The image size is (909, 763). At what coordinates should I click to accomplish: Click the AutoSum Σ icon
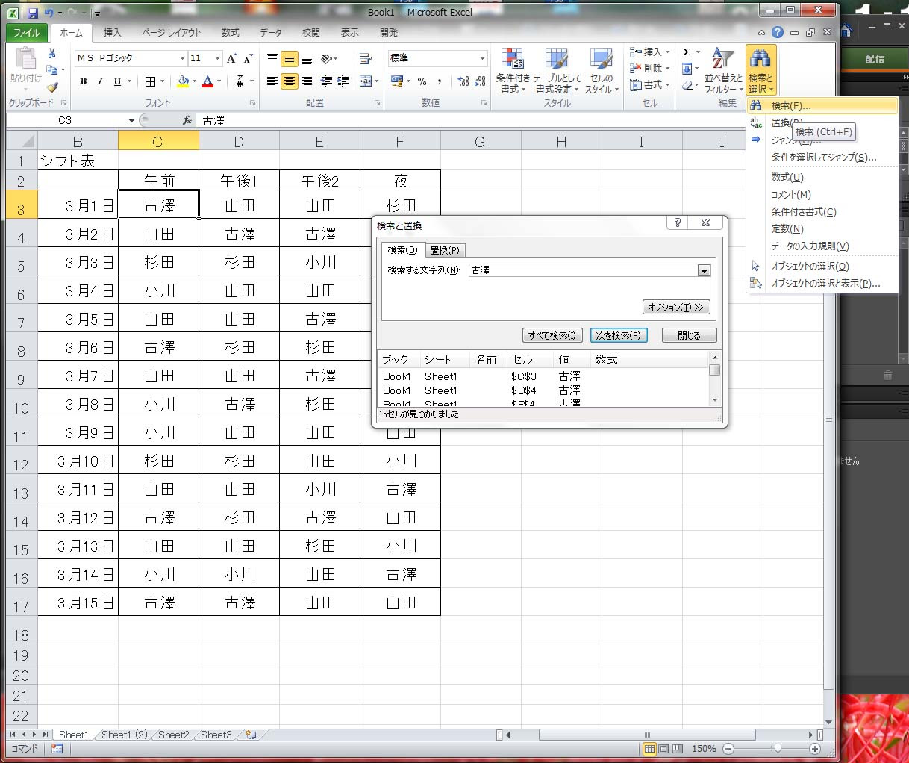[x=686, y=51]
